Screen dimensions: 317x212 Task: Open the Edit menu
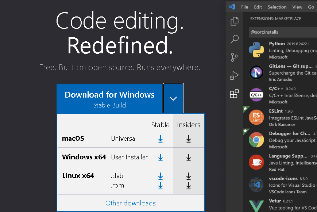[258, 7]
